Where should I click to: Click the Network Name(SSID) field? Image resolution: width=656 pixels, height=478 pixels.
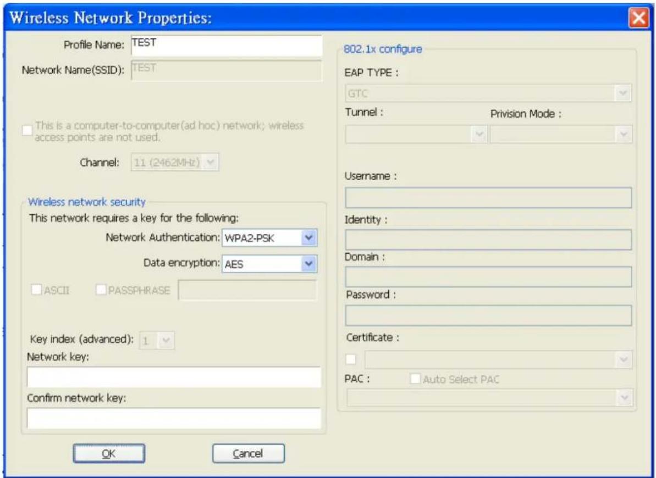point(227,70)
